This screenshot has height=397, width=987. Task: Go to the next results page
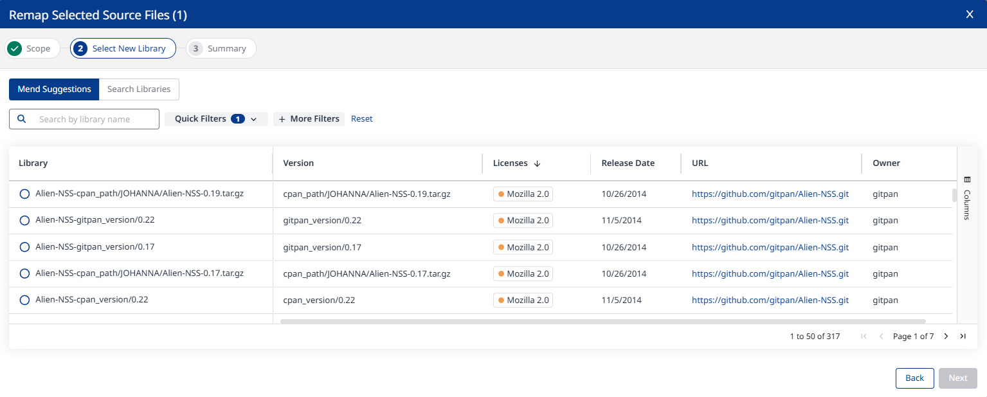click(x=946, y=337)
